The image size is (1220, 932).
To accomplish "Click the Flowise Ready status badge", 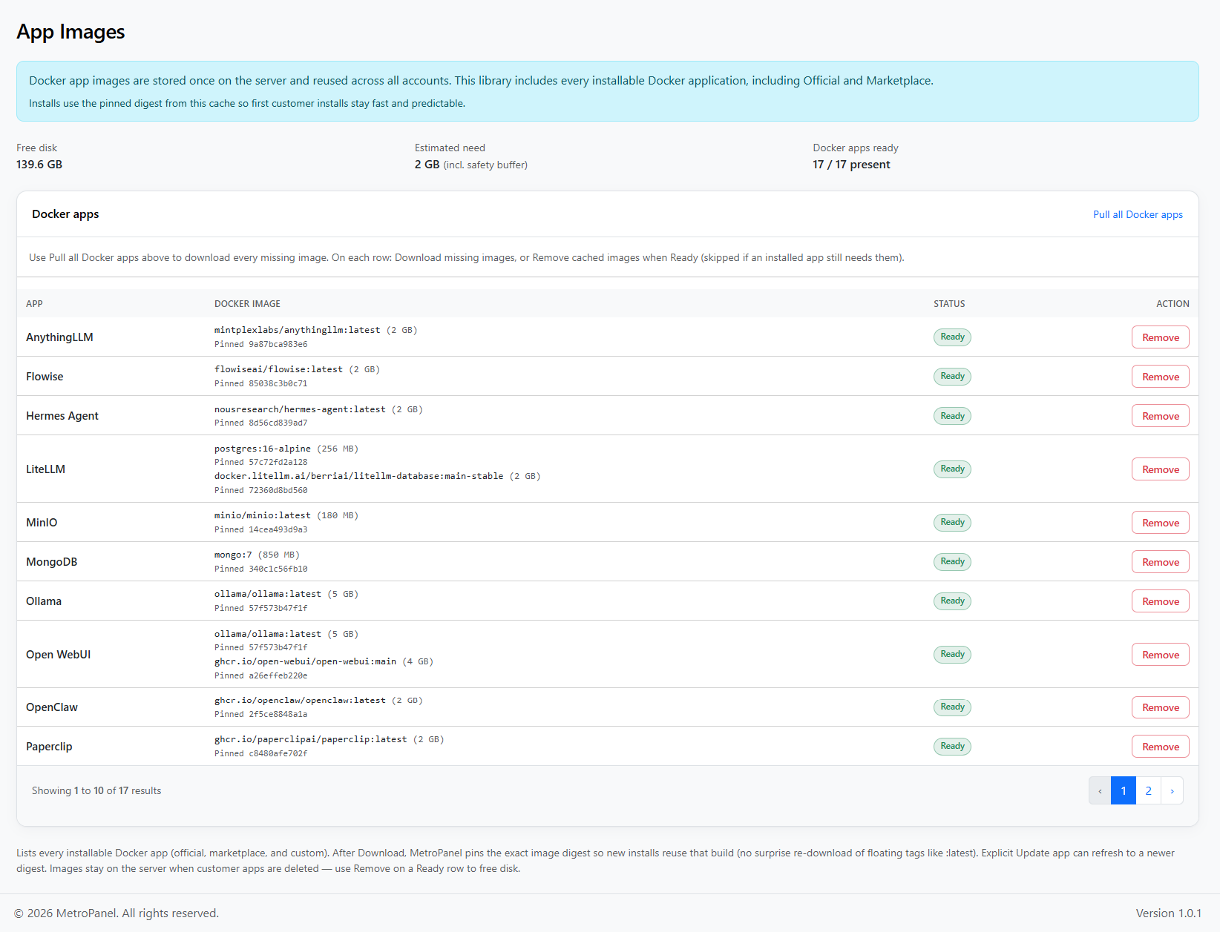I will tap(952, 377).
